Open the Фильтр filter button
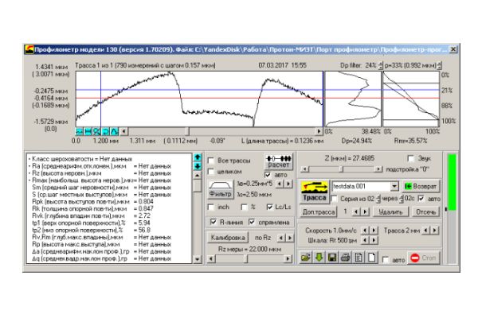 220,189
